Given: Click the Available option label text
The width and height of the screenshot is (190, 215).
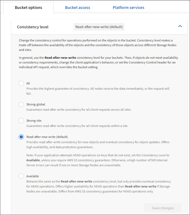Looking at the screenshot, I should click(x=33, y=176).
